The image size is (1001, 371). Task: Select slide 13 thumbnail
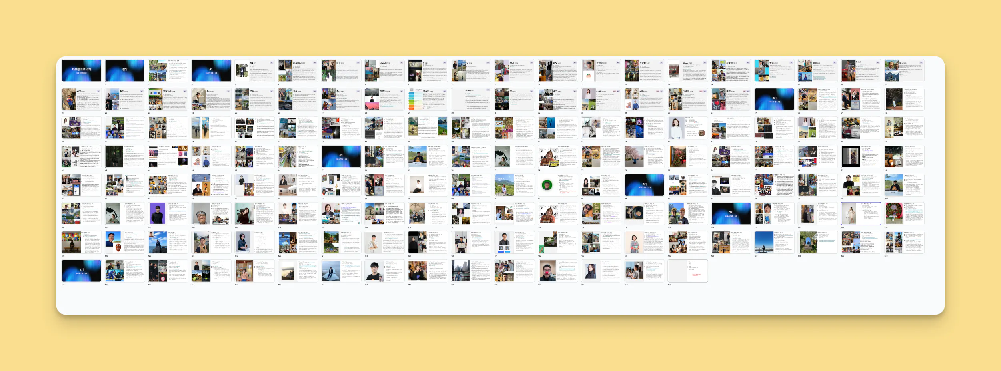click(x=601, y=71)
